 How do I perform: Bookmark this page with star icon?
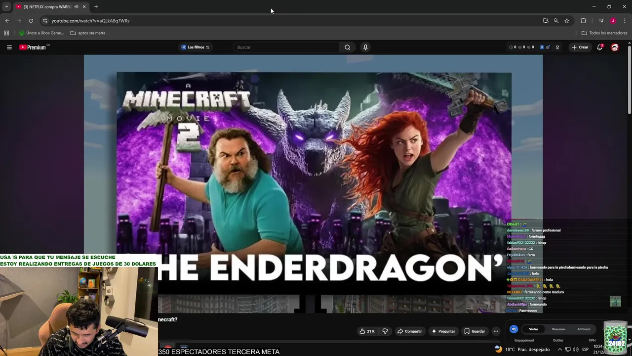[x=567, y=21]
